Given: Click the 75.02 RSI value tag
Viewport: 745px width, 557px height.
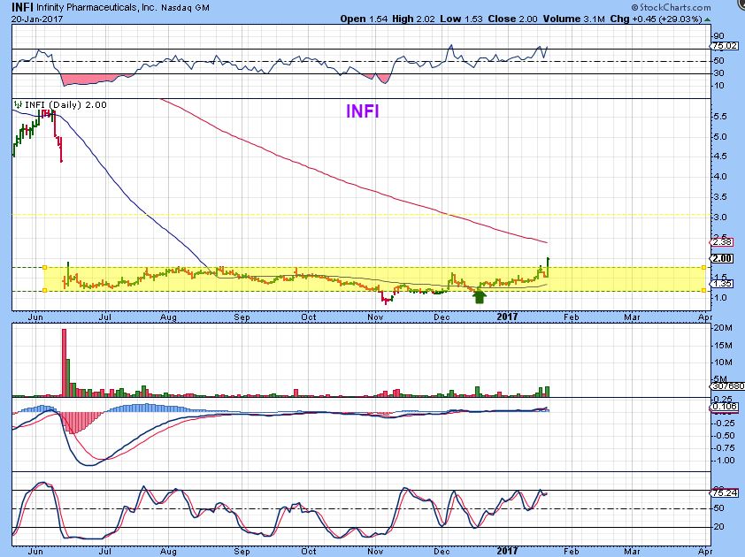Looking at the screenshot, I should click(724, 46).
